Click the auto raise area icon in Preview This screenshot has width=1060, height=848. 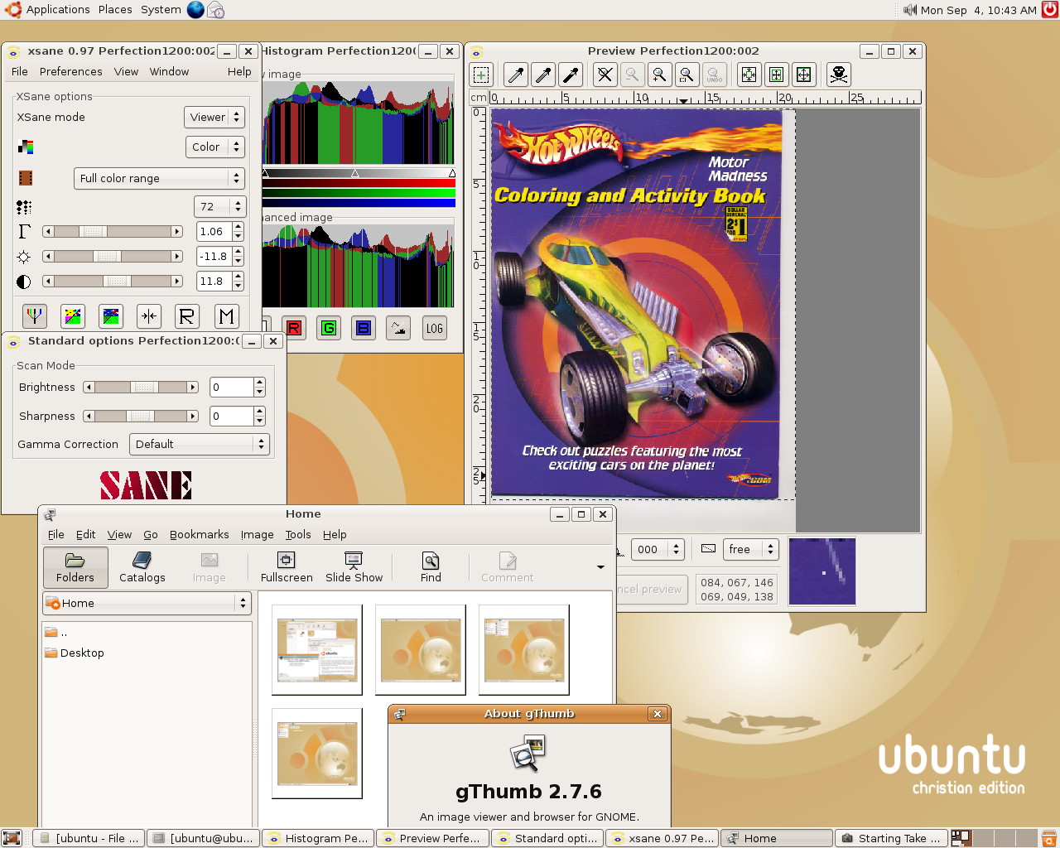click(776, 75)
